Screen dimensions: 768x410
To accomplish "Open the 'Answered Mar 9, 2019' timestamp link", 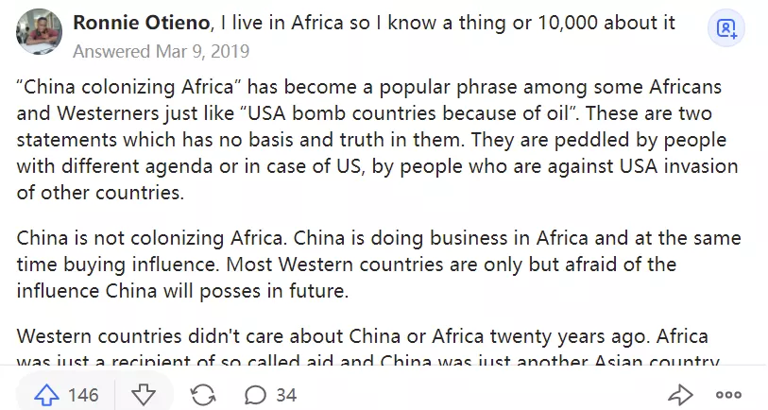I will 161,50.
